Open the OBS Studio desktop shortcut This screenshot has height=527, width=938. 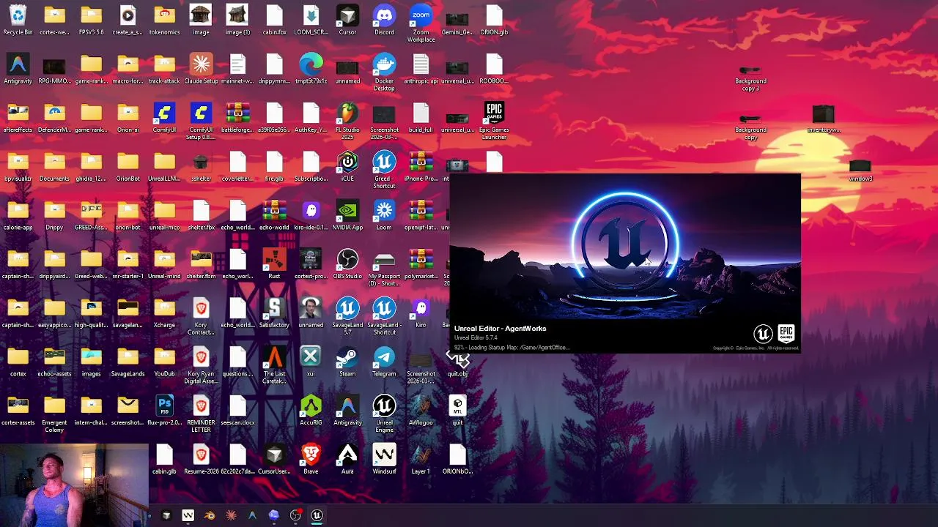(x=347, y=265)
